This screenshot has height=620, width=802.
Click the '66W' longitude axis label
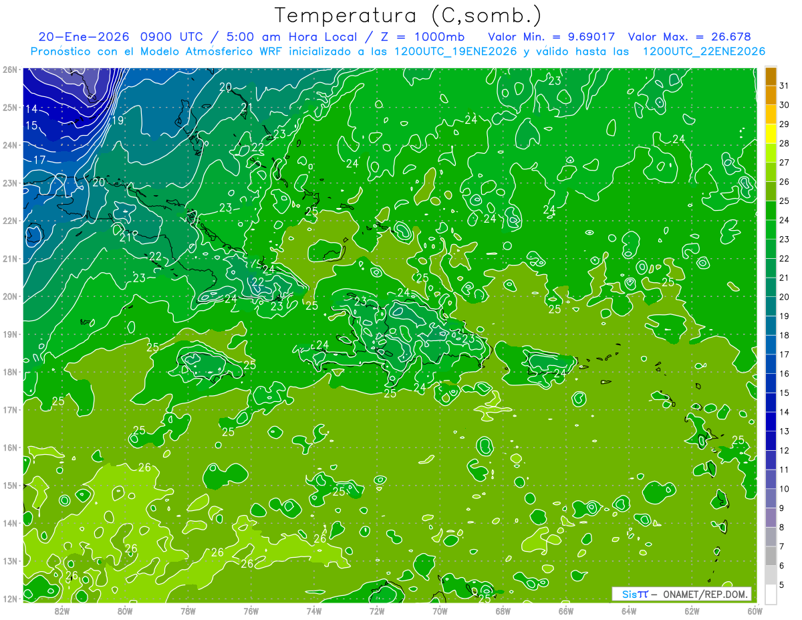[x=566, y=611]
